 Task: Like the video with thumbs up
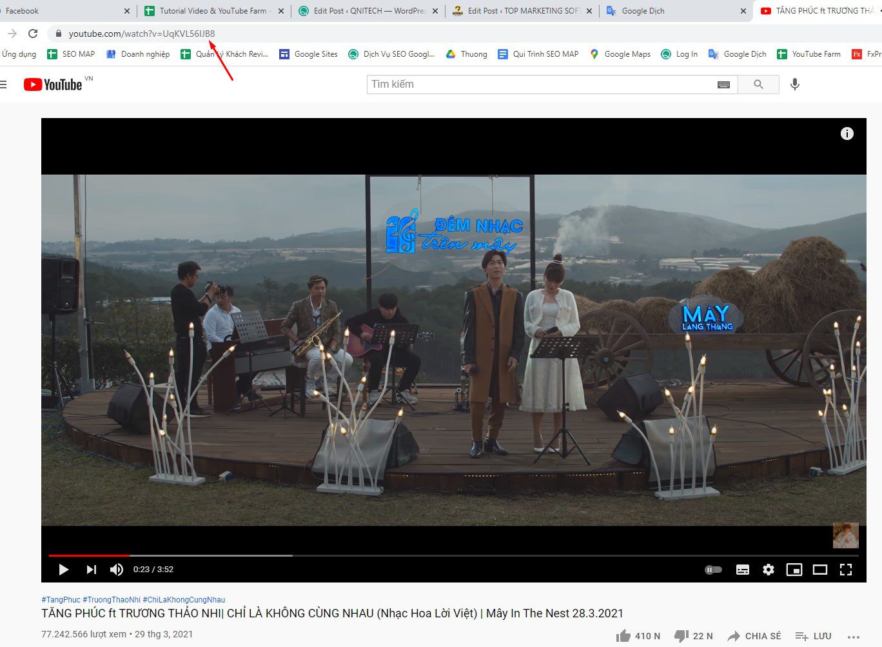pos(638,636)
